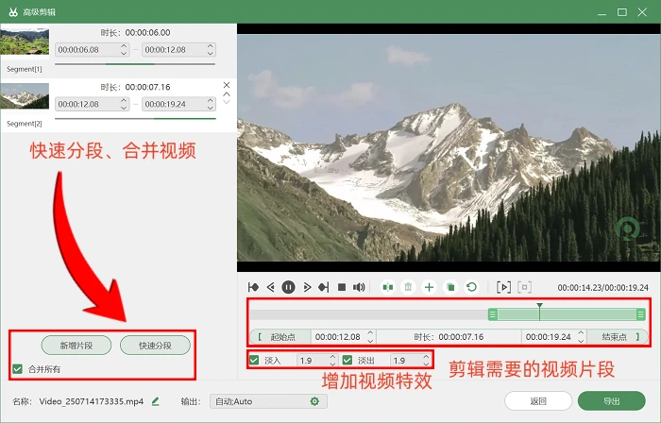Increase the 淡入 fade-in value stepper
Image resolution: width=661 pixels, height=423 pixels.
(332, 357)
